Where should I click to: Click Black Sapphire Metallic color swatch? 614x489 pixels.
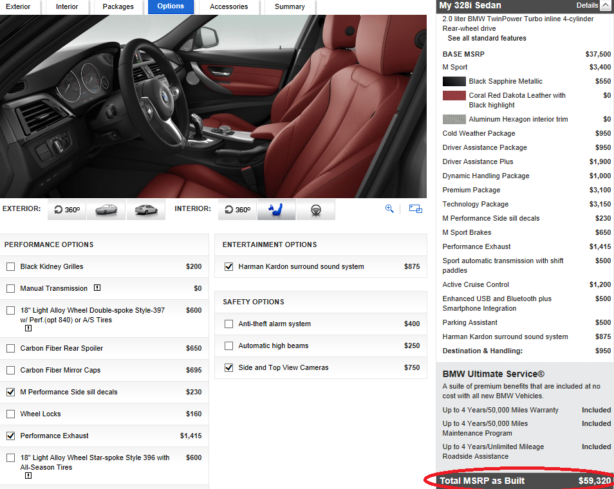tap(454, 81)
